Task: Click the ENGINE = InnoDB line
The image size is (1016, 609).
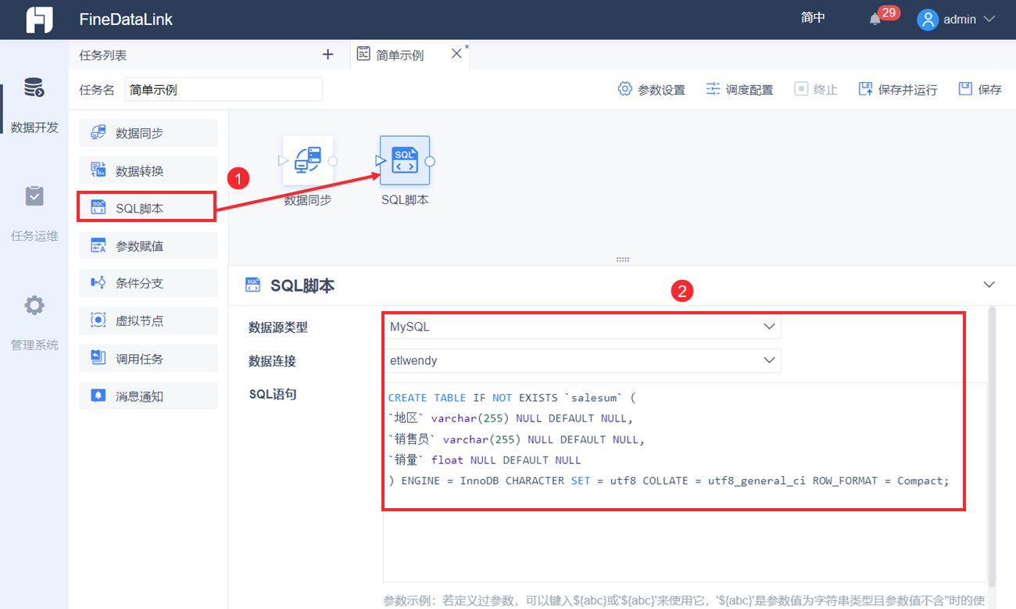Action: [x=668, y=481]
